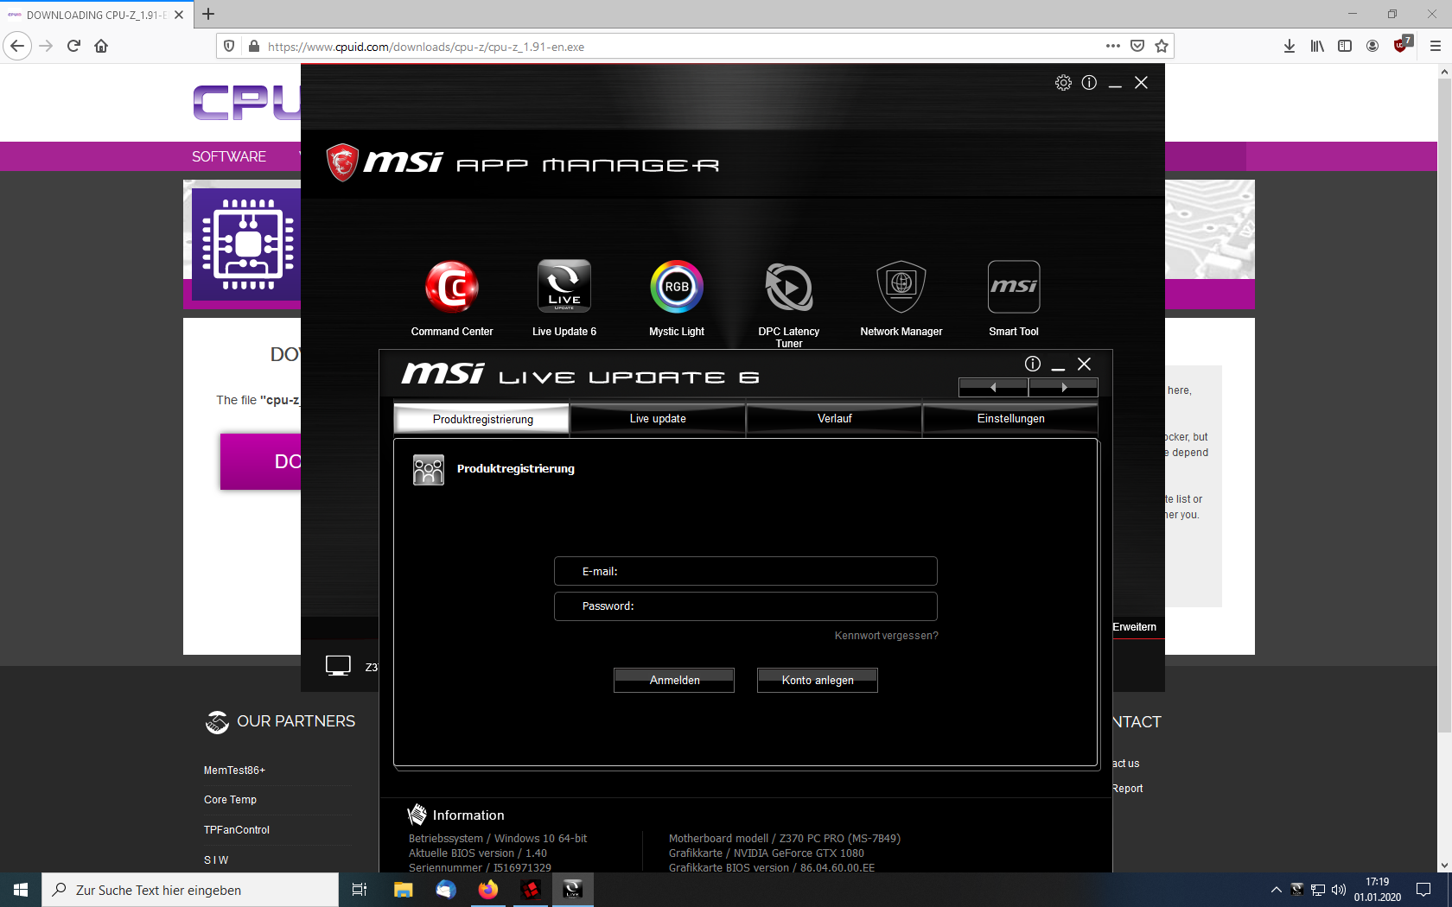
Task: Click the left arrow button in Live Update
Action: (993, 387)
